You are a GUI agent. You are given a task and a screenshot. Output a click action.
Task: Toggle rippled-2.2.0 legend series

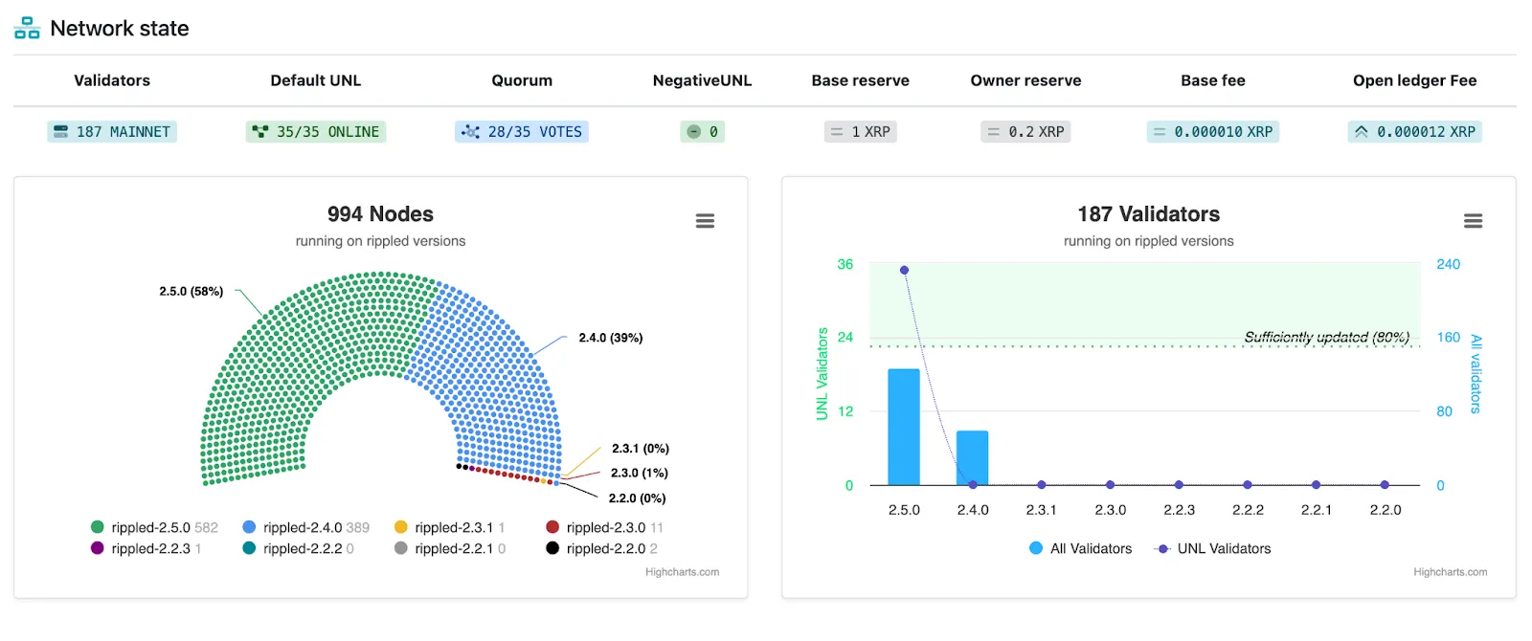tap(601, 548)
